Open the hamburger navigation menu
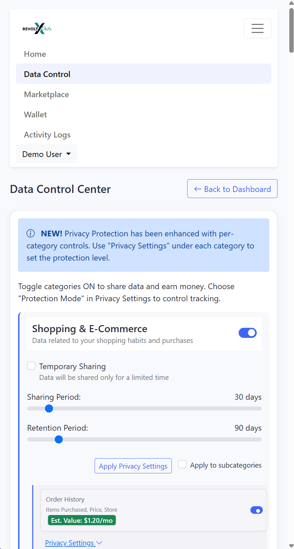This screenshot has height=549, width=294. pyautogui.click(x=257, y=28)
